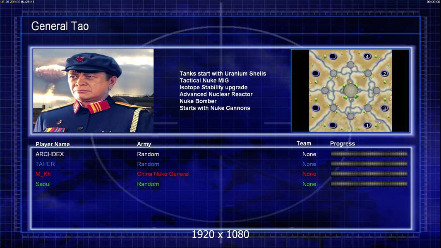Click the TAHER loading progress bar
441x248 pixels.
click(x=369, y=164)
